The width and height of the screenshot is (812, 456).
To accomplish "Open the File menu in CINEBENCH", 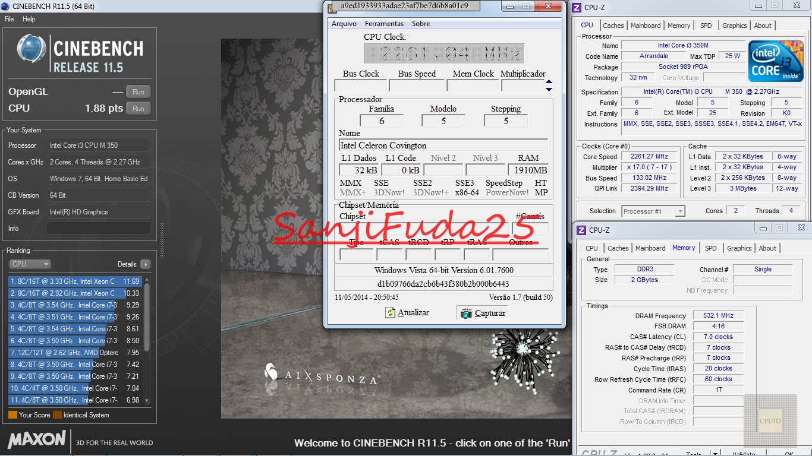I will [10, 19].
